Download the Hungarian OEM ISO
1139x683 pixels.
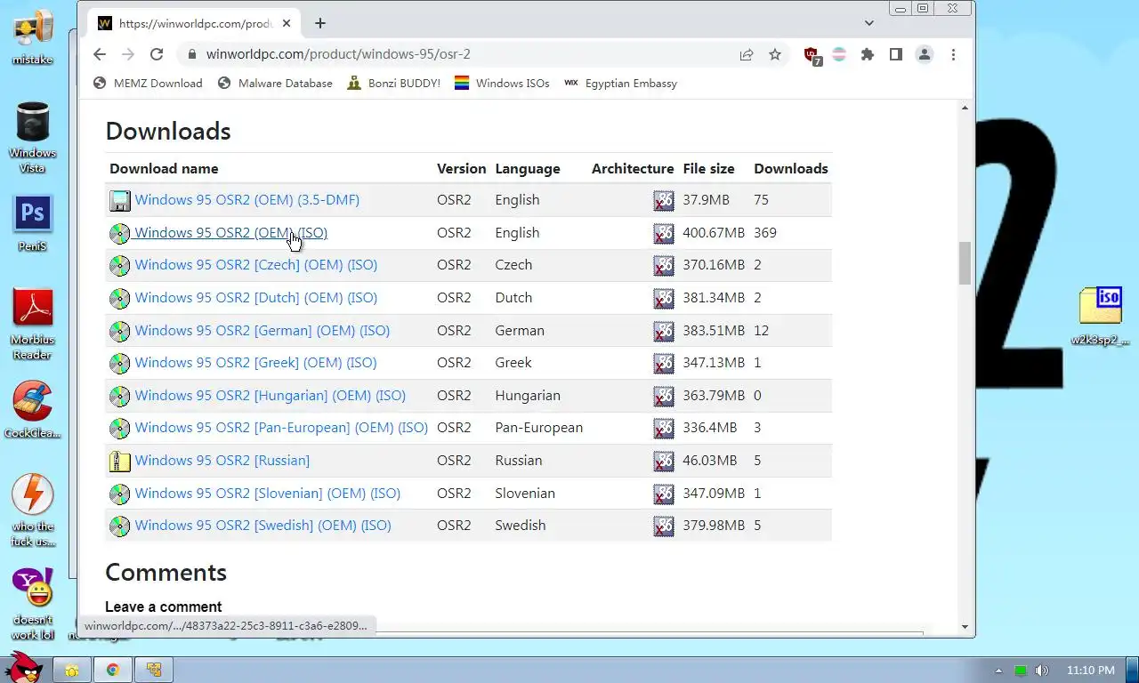point(271,396)
